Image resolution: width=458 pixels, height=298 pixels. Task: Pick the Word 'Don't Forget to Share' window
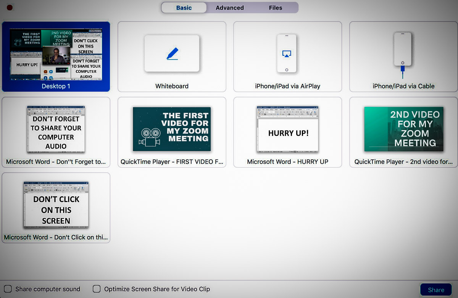coord(56,130)
